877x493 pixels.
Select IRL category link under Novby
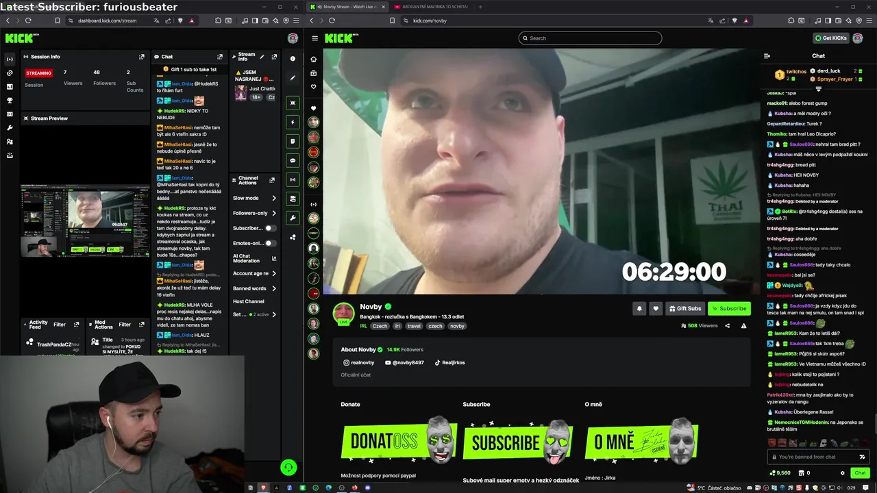click(364, 326)
